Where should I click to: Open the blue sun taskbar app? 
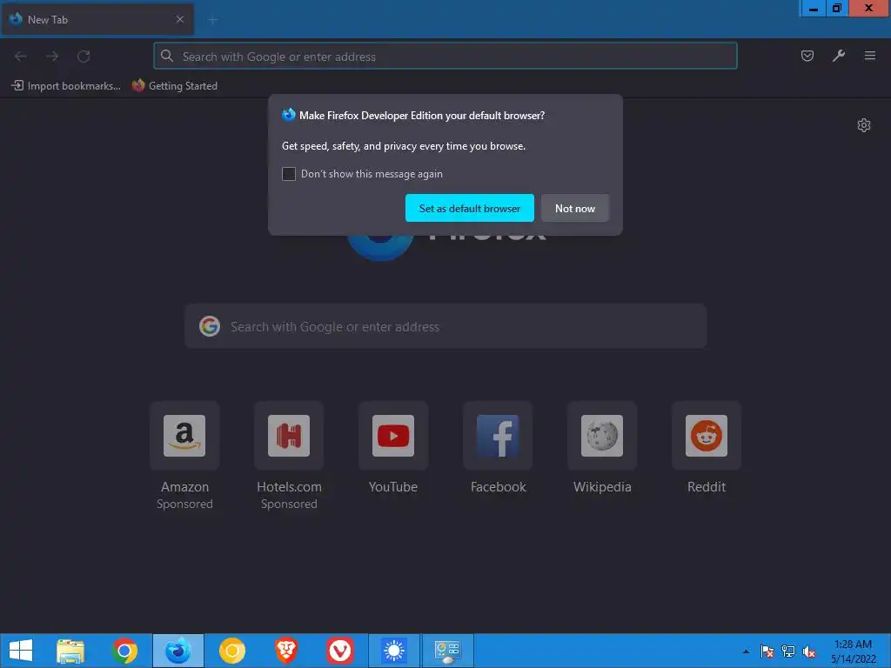(x=394, y=651)
